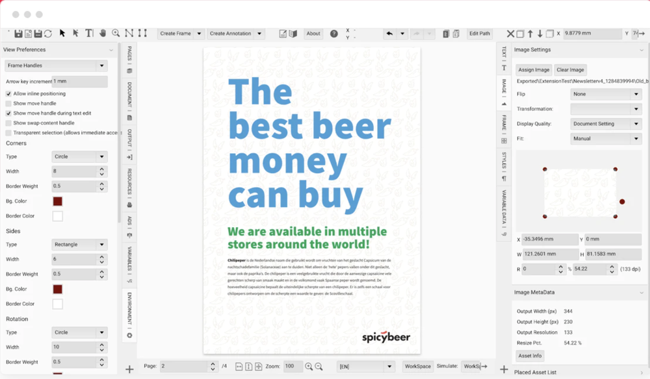Select the text frame linking N tool

coord(129,33)
